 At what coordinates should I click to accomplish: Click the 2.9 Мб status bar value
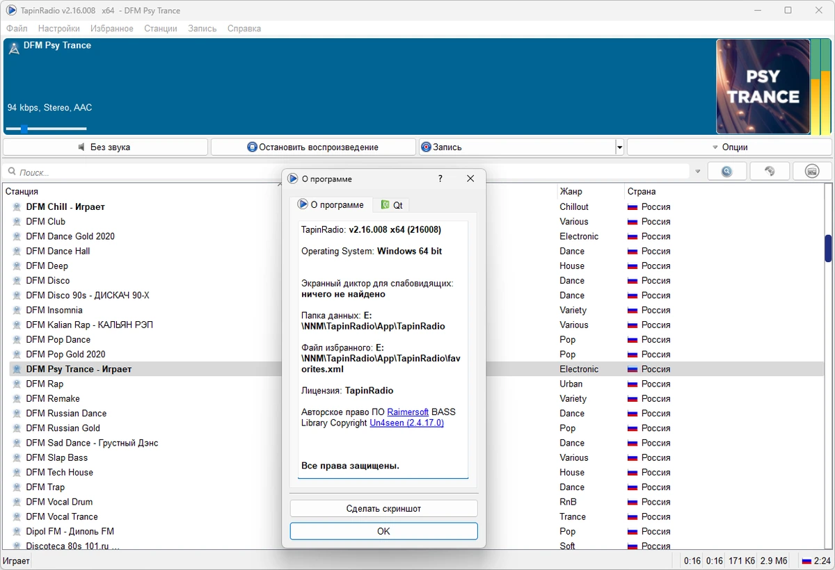(x=774, y=561)
